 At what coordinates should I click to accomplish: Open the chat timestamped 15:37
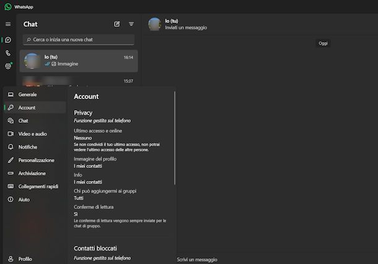pyautogui.click(x=79, y=81)
